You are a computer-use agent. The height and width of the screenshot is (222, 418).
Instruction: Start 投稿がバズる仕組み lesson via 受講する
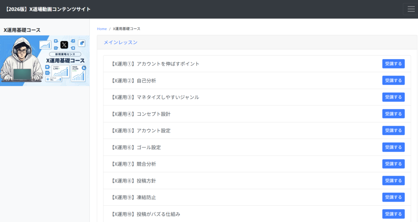393,214
